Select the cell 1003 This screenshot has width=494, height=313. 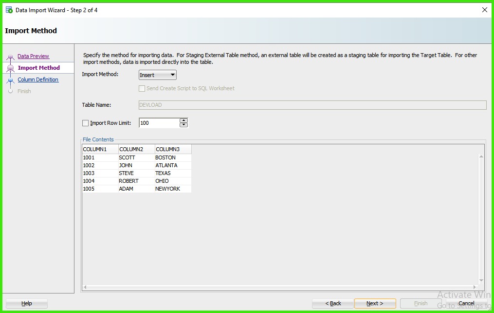point(100,173)
